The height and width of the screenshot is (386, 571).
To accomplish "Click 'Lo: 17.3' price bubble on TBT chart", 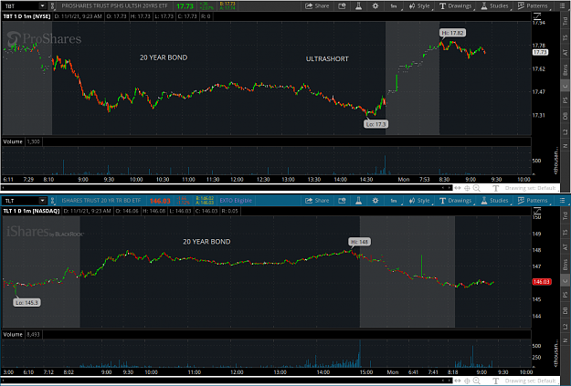I will (375, 124).
